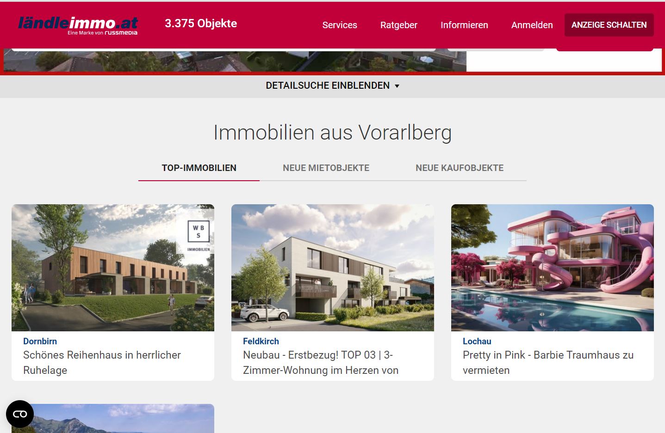The height and width of the screenshot is (433, 665).
Task: Open the round accessibility widget icon
Action: [20, 414]
